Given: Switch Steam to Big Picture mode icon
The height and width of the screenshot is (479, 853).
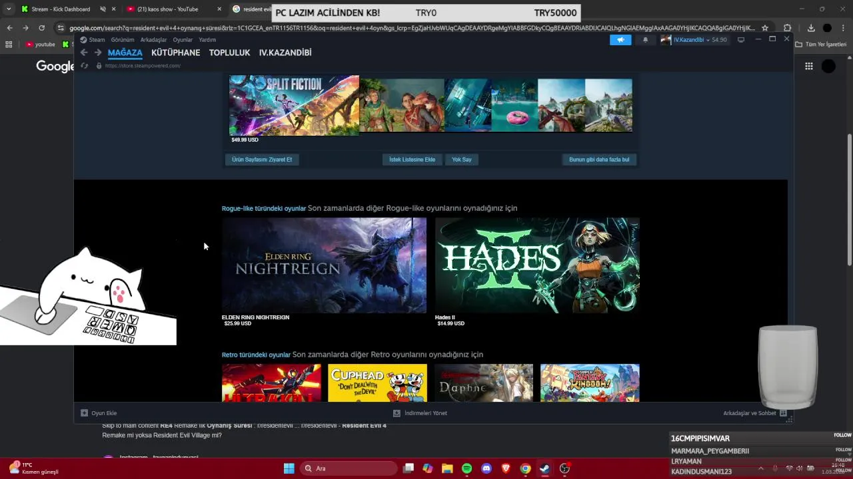Looking at the screenshot, I should pos(740,40).
